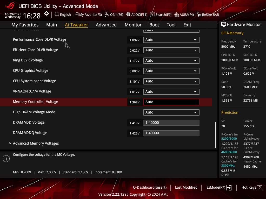
Task: Open Q-Dashboard(Insert)
Action: pyautogui.click(x=150, y=188)
